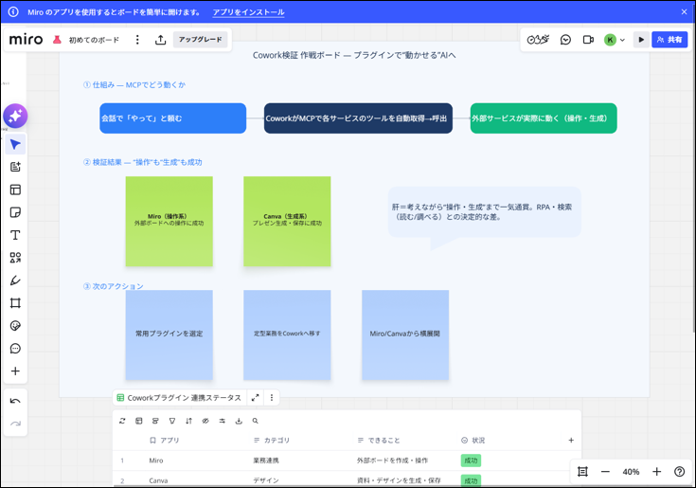
Task: Zoom out with the minus button
Action: (605, 472)
